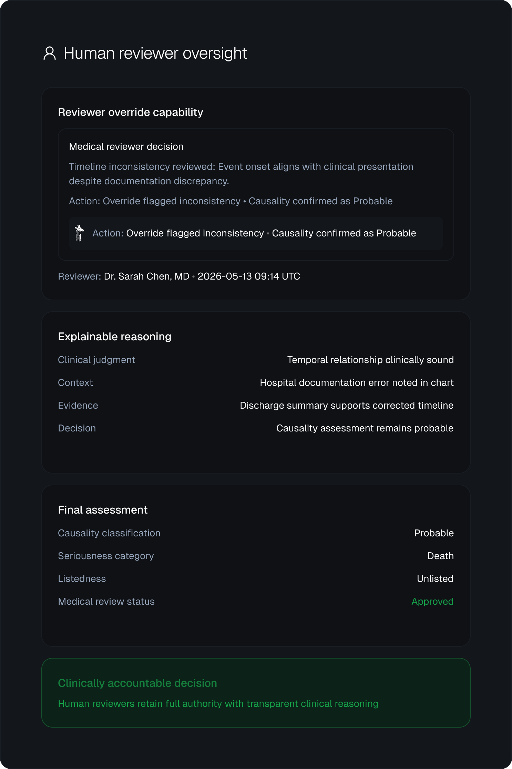Select the Unlisted listedness value
The width and height of the screenshot is (512, 769).
[x=435, y=579]
